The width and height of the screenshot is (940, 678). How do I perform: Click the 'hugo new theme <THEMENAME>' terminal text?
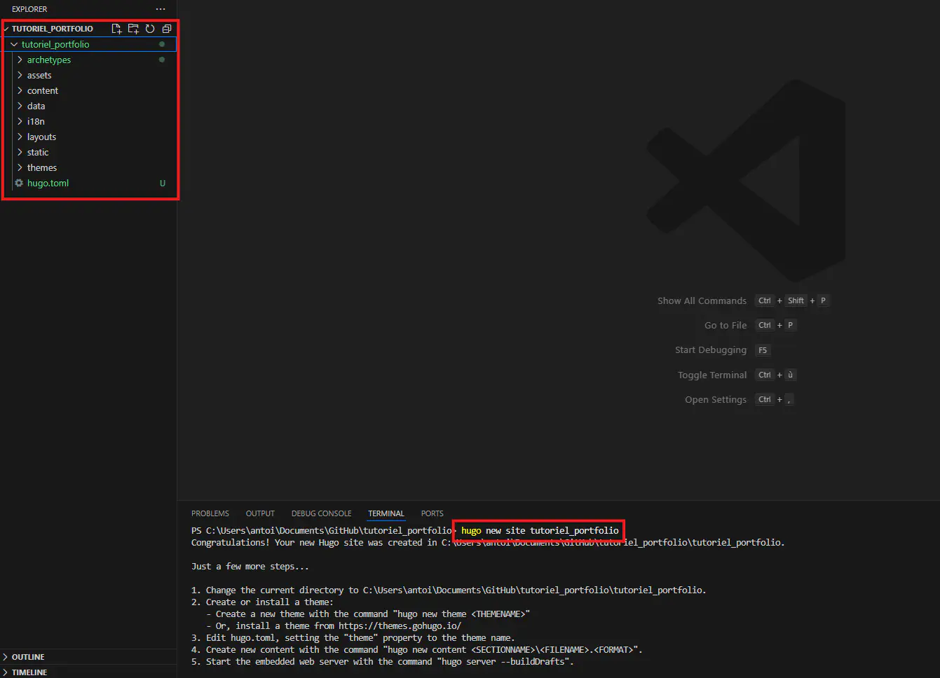click(x=461, y=614)
